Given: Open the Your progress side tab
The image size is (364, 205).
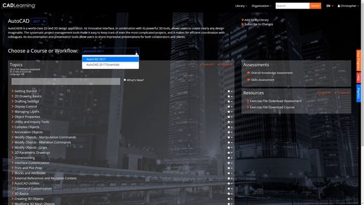Looking at the screenshot, I should [x=359, y=60].
